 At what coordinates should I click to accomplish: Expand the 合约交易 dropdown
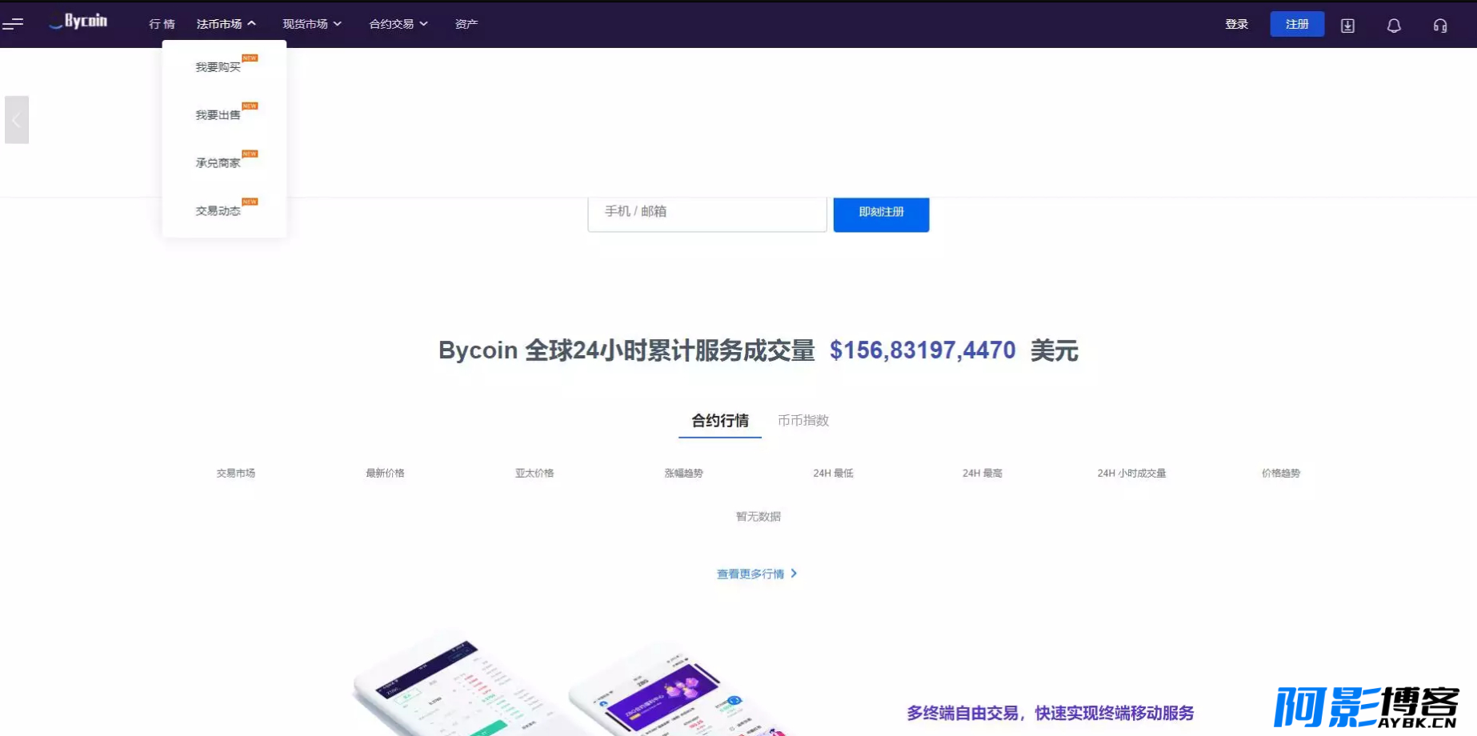click(x=398, y=24)
